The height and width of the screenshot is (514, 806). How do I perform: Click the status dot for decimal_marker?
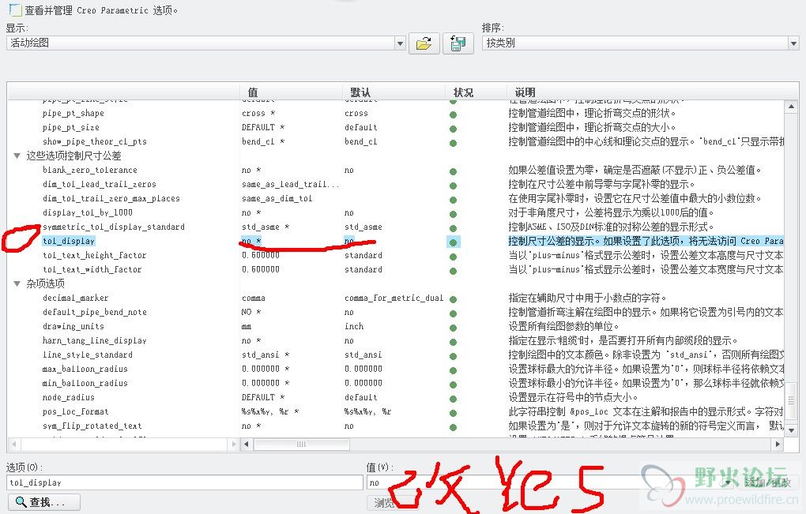[453, 299]
